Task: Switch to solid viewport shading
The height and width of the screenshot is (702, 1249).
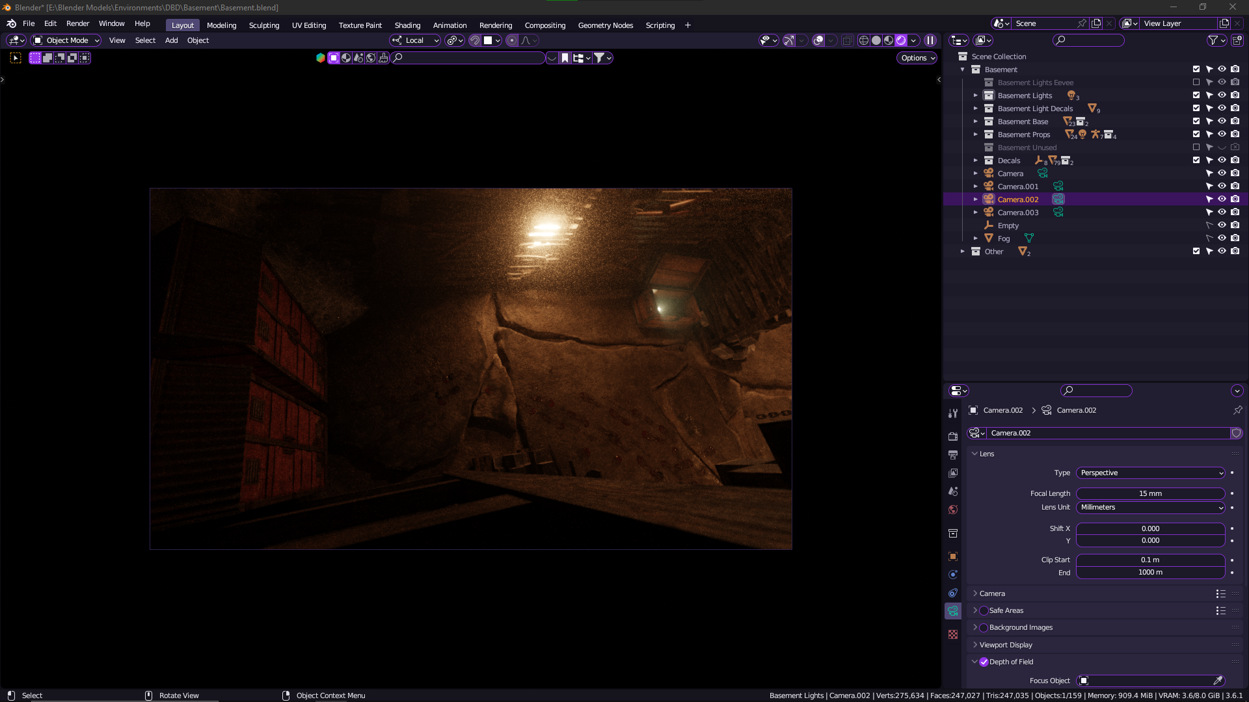Action: 876,40
